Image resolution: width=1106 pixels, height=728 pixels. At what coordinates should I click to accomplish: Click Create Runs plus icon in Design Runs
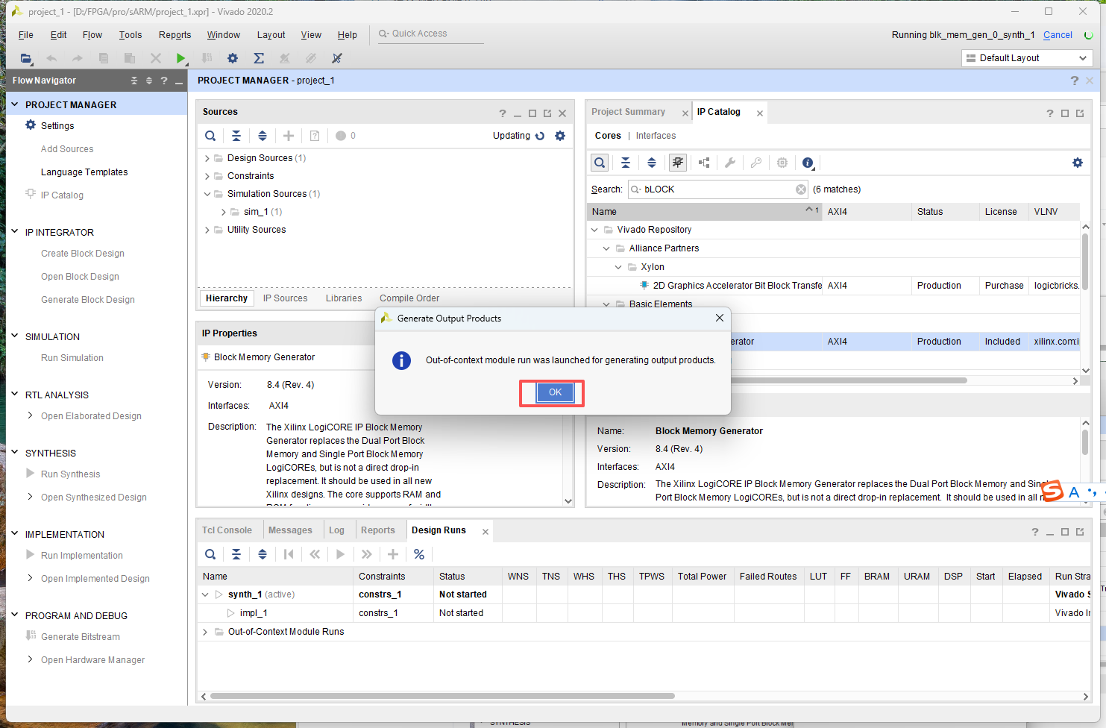[x=393, y=554]
